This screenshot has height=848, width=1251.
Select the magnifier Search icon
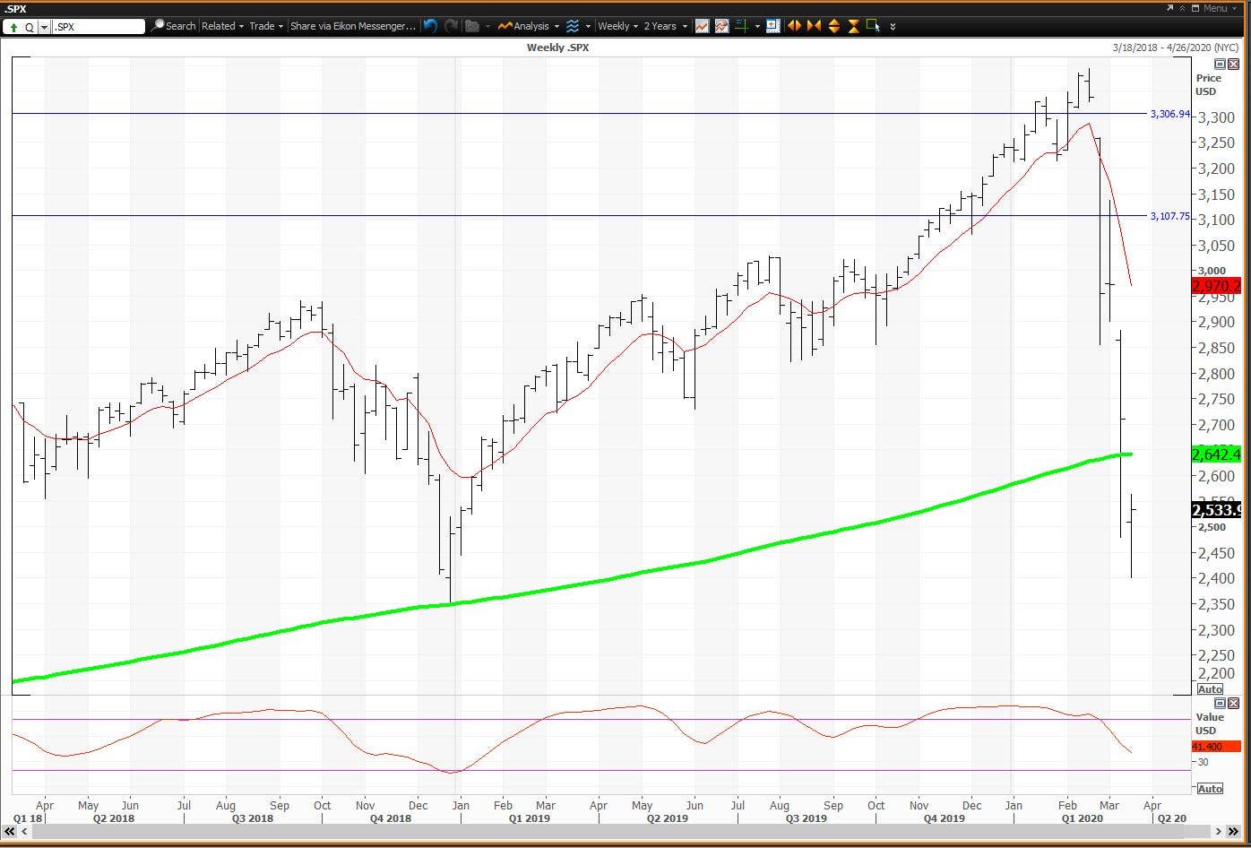tap(159, 26)
